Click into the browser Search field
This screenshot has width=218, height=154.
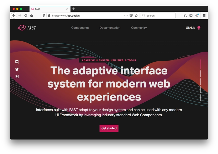(x=158, y=15)
